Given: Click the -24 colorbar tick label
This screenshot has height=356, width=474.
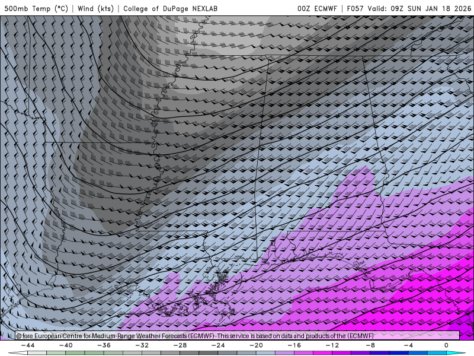Looking at the screenshot, I should (218, 345).
